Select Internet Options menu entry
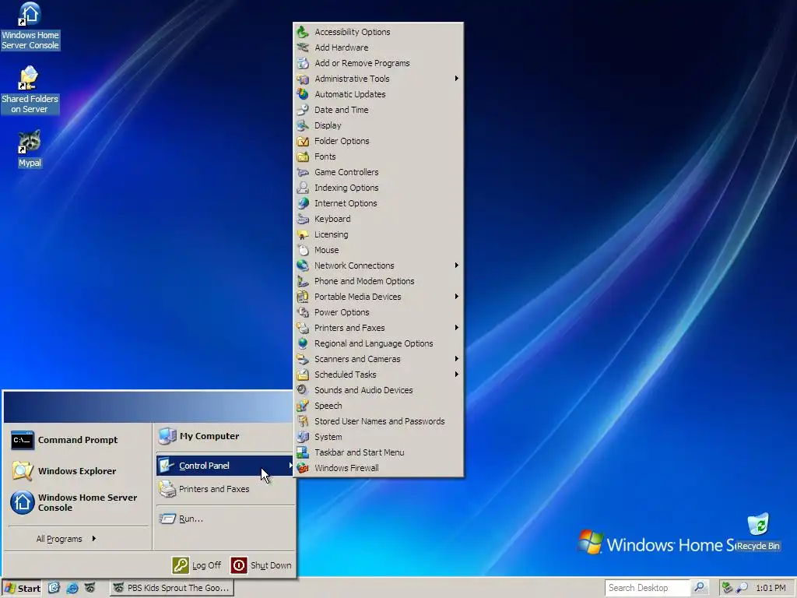The width and height of the screenshot is (797, 598). tap(379, 203)
